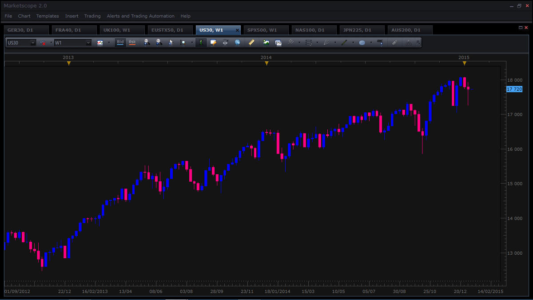This screenshot has height=300, width=533.
Task: Click the chart windows snapshot icon
Action: pyautogui.click(x=278, y=43)
